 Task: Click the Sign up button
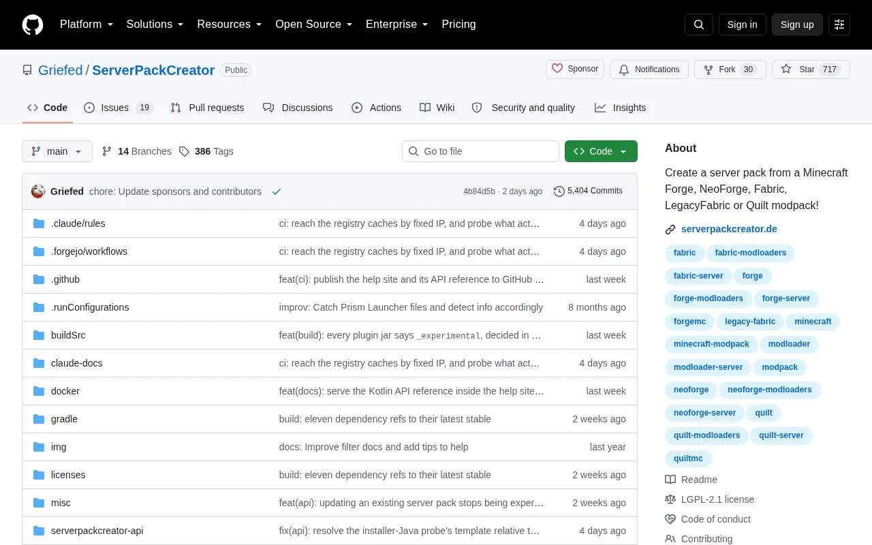pyautogui.click(x=797, y=25)
